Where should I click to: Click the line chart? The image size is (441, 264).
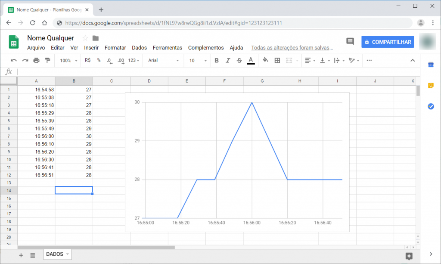[237, 162]
